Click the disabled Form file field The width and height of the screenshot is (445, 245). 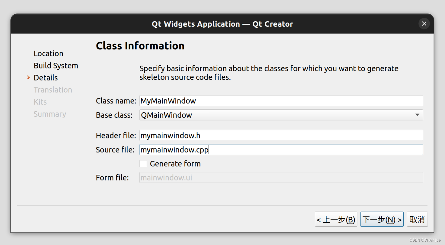[x=281, y=178]
